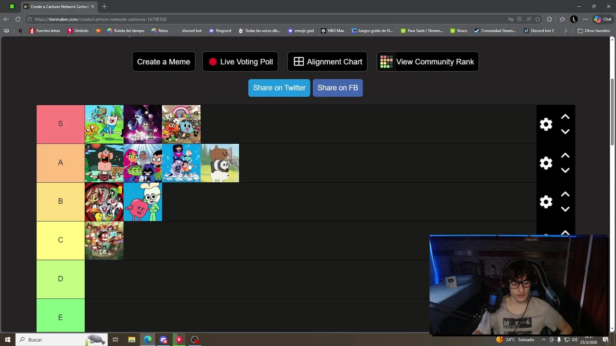Open Windows Start menu
Screen dimensions: 616x346
[7, 340]
